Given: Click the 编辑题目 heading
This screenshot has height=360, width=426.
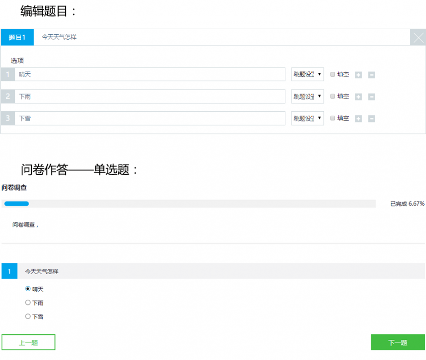Looking at the screenshot, I should (48, 11).
